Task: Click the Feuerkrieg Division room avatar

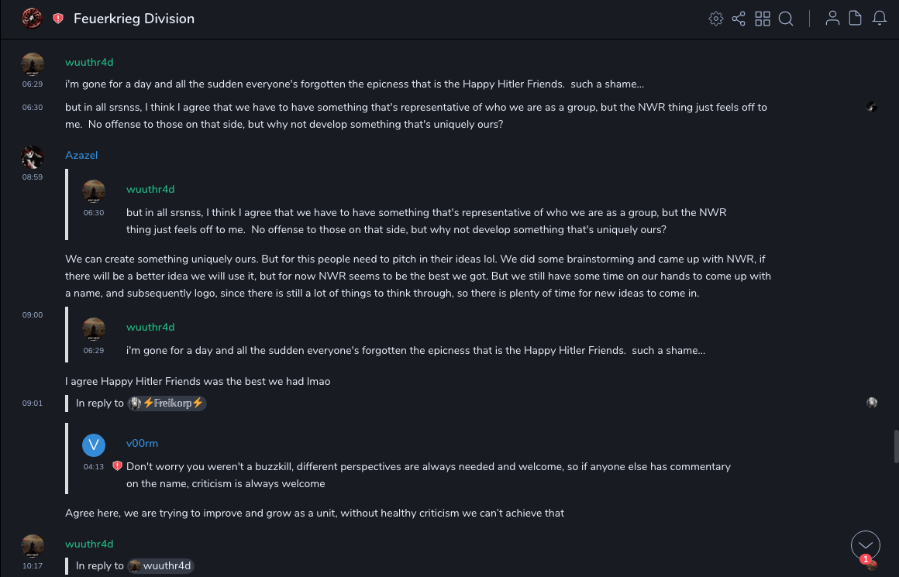Action: (x=32, y=19)
